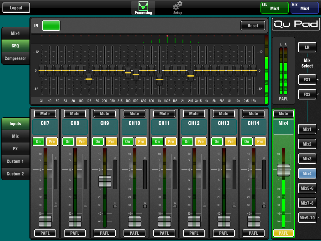Click the Mix4 master fader cap
This screenshot has width=321, height=241.
click(x=283, y=170)
